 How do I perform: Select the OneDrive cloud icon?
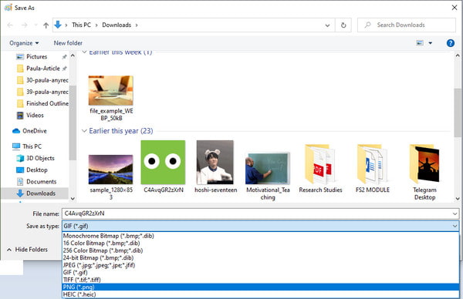16,131
